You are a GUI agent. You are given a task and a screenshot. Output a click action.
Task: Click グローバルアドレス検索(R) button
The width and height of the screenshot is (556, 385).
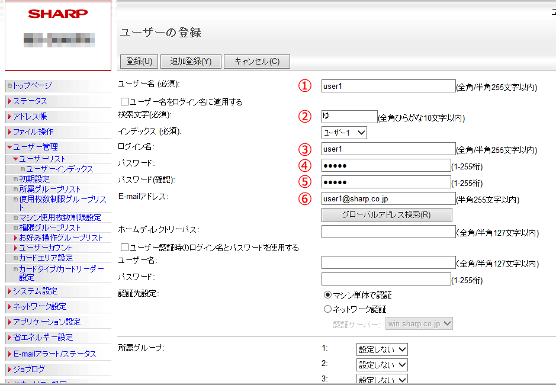click(x=386, y=214)
